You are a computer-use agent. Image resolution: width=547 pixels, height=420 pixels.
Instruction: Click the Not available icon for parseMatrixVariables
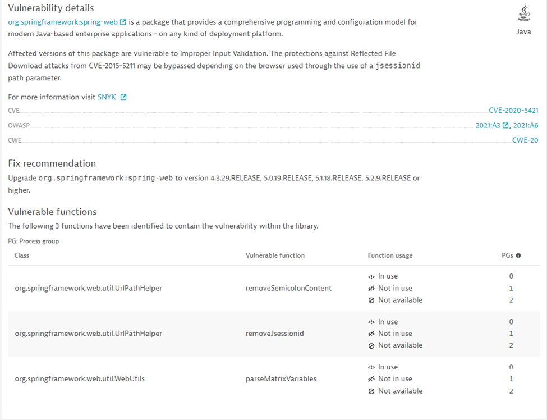[x=370, y=390]
